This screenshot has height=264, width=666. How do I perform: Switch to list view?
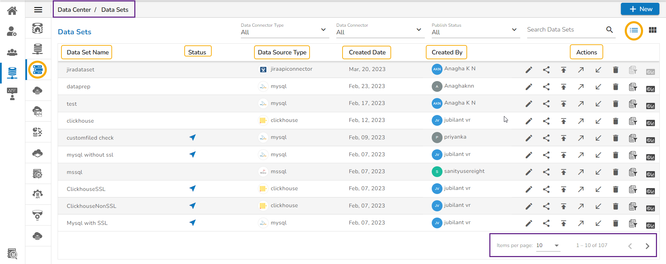pyautogui.click(x=634, y=30)
